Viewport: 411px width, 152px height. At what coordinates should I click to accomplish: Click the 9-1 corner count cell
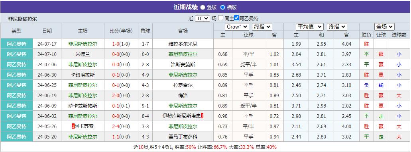click(145, 106)
